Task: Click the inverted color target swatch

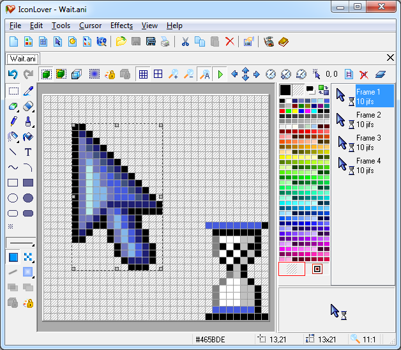Action: [x=317, y=269]
